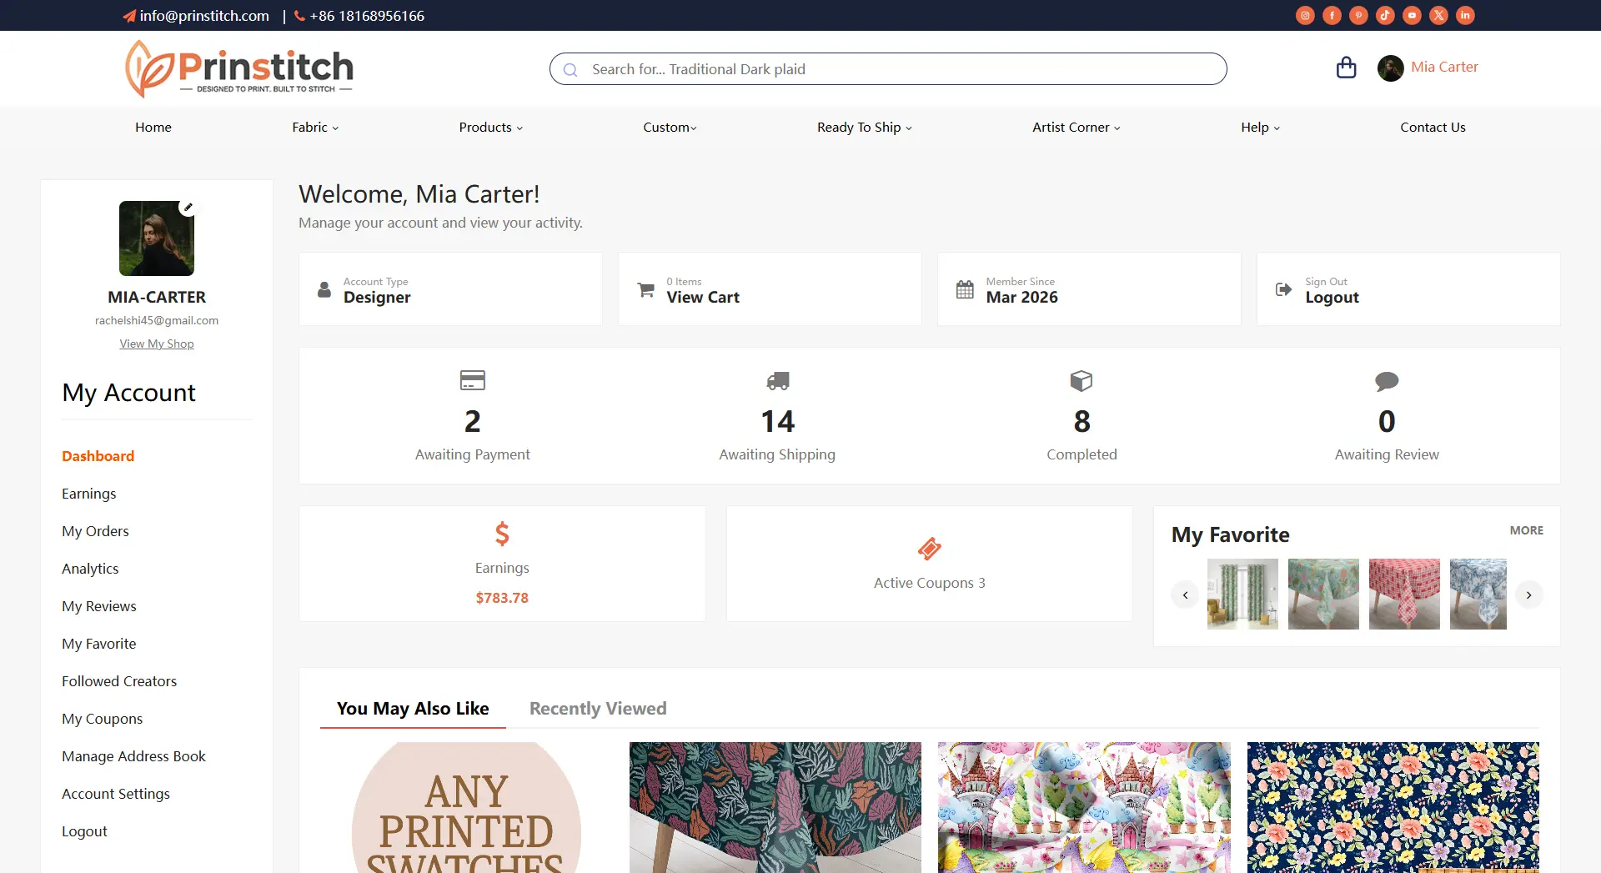Screen dimensions: 1601x873
Task: Click the edit pencil on profile photo
Action: [188, 207]
